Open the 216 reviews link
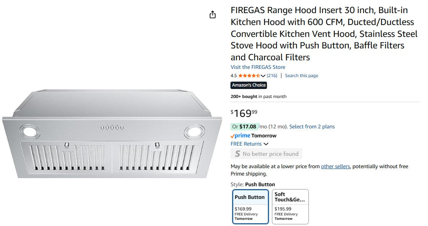Screen dimensions: 428x226 tap(272, 75)
